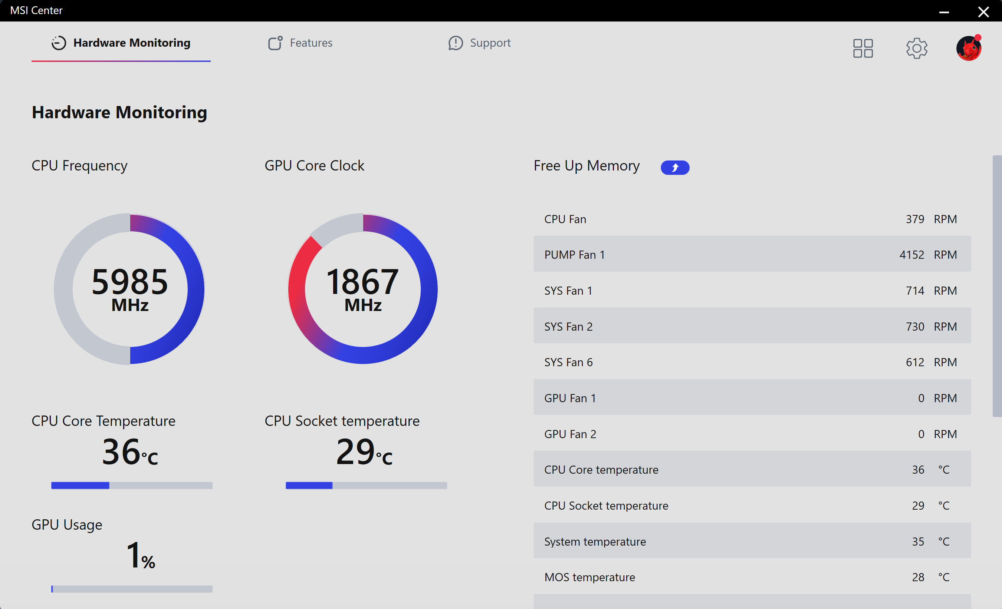Click the CPU Core Temperature progress bar
1002x609 pixels.
tap(132, 485)
